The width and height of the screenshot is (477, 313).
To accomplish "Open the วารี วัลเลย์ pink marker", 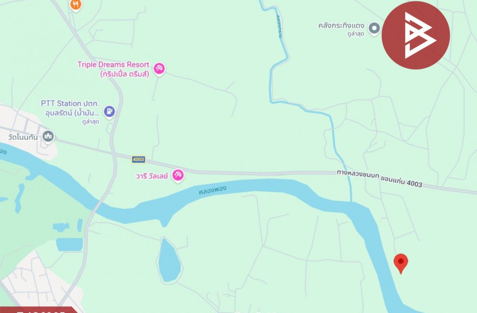I will tap(177, 176).
